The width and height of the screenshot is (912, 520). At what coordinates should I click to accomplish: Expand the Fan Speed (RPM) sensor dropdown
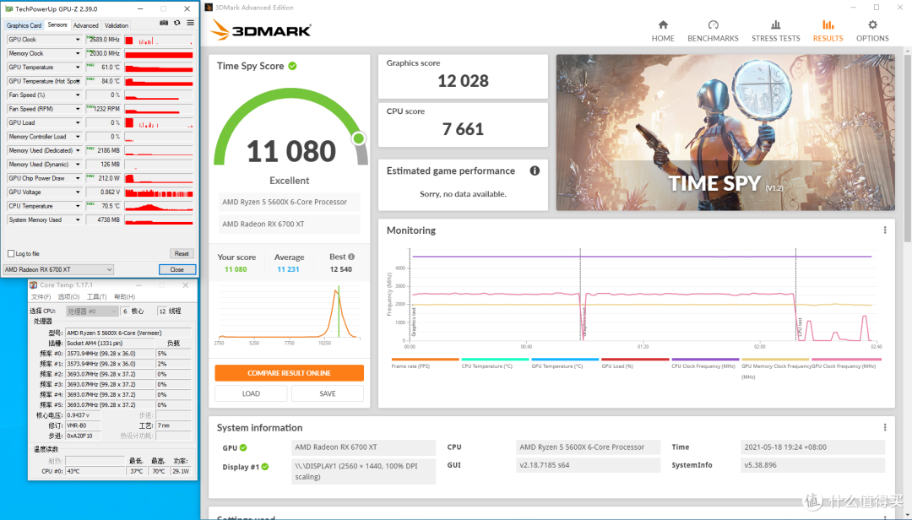[x=78, y=109]
